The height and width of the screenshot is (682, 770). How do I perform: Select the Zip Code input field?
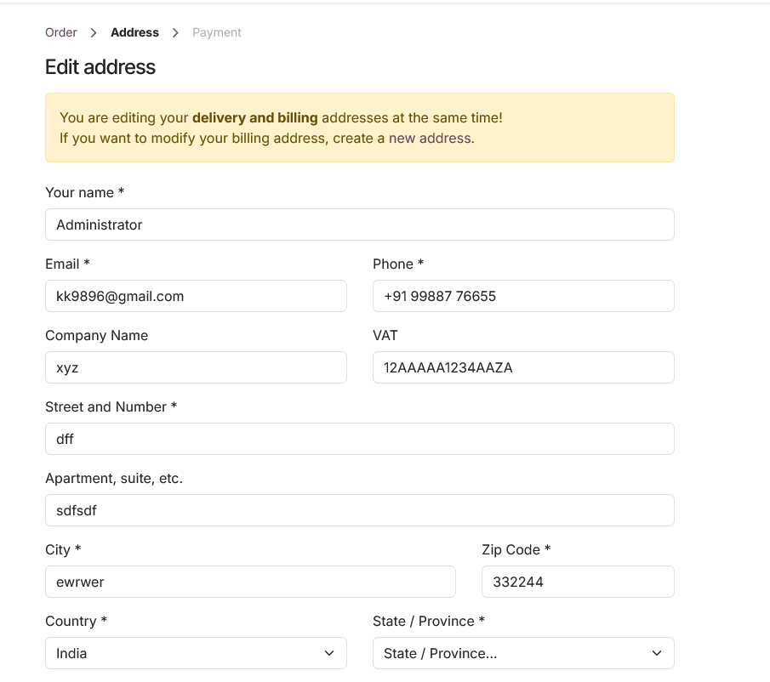pos(578,582)
